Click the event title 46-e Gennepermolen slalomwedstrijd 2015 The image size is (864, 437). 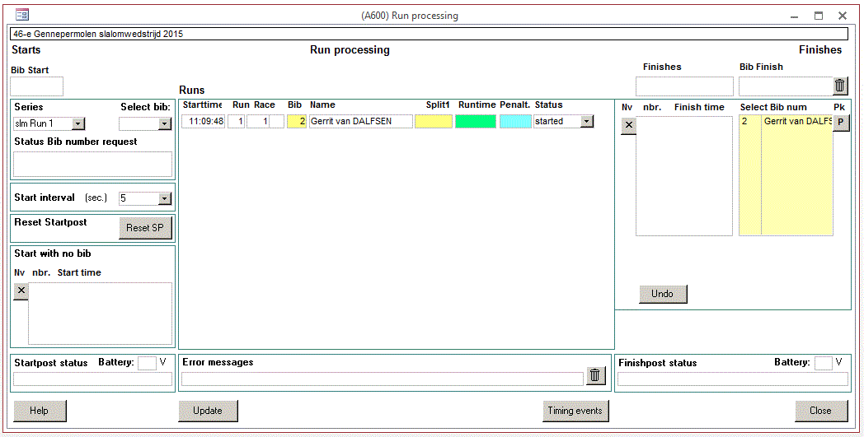pos(98,34)
